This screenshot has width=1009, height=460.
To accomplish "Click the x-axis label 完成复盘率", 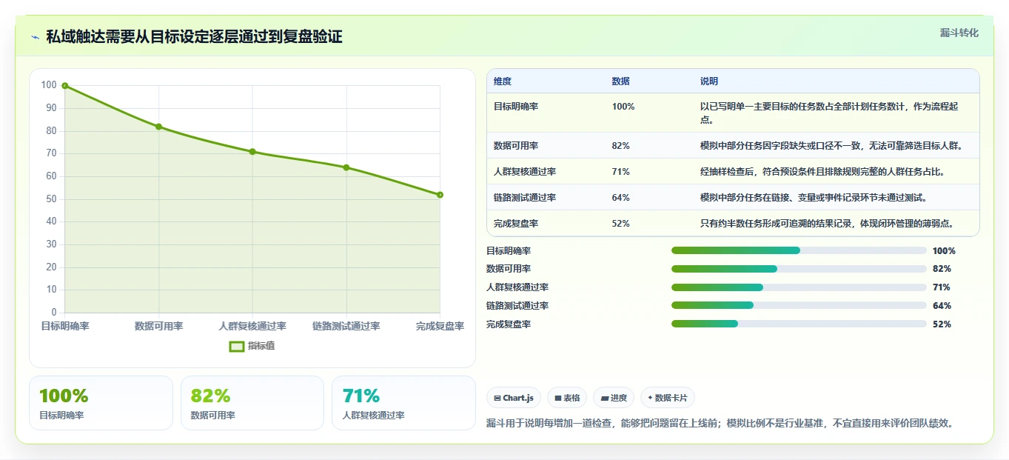I will [x=440, y=327].
